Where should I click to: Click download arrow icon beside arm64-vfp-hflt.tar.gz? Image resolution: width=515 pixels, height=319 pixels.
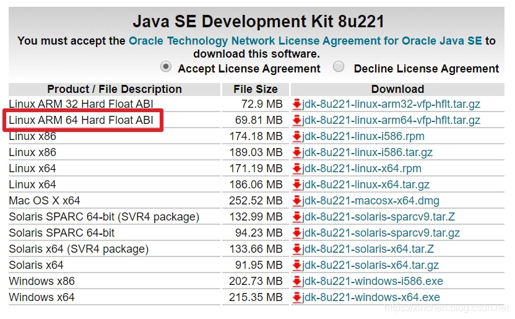click(x=297, y=120)
